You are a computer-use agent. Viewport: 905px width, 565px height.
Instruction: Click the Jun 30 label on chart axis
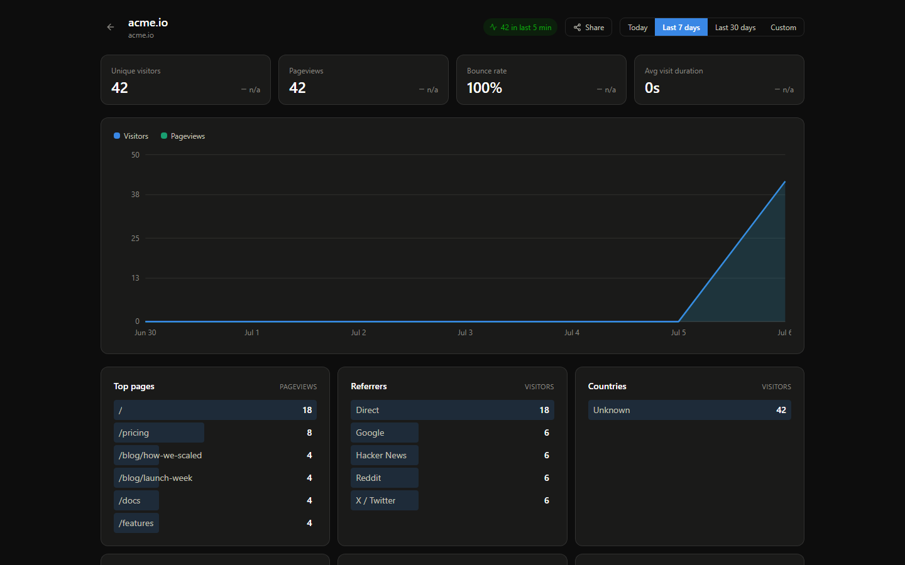145,333
